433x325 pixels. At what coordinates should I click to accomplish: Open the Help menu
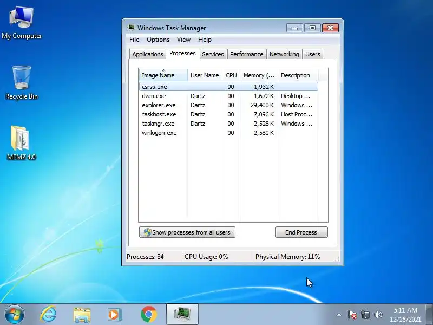(205, 40)
